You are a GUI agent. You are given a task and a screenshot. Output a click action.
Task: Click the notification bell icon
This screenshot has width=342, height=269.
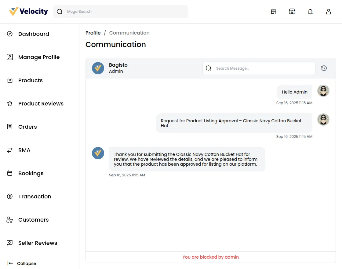pos(310,12)
